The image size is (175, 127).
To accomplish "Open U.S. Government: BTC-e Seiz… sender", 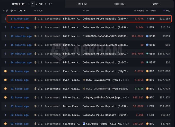I will [58, 97].
